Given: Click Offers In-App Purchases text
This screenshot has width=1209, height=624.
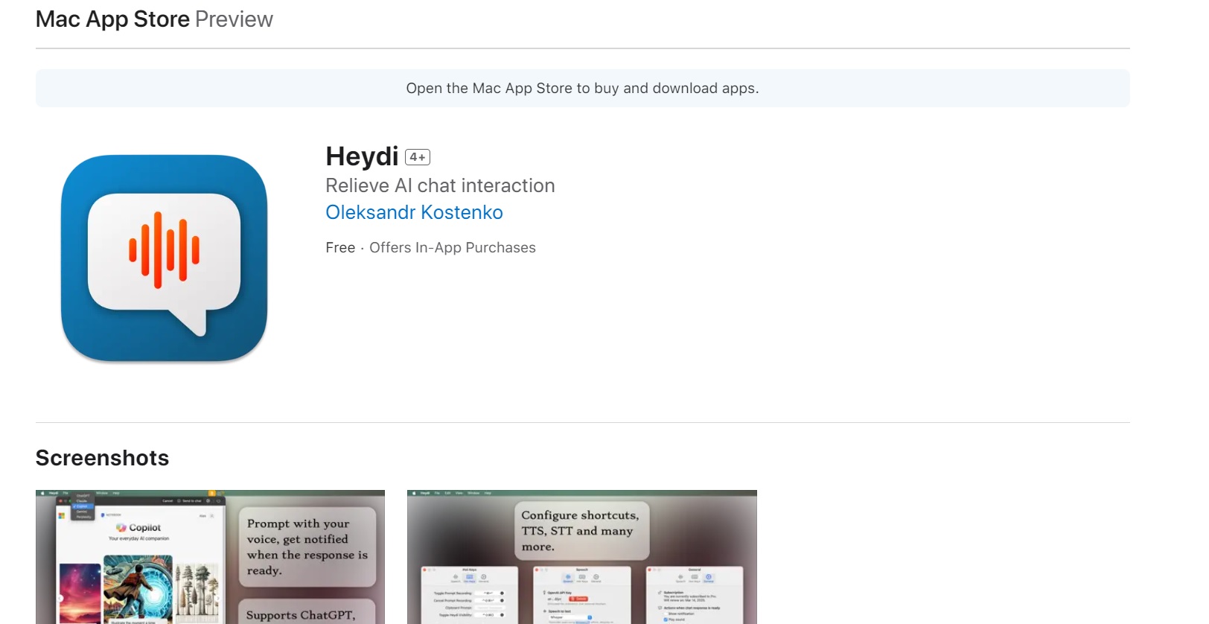Looking at the screenshot, I should coord(453,247).
